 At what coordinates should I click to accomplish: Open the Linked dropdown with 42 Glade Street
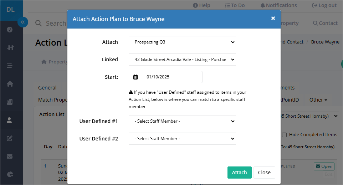coord(182,60)
